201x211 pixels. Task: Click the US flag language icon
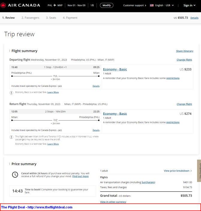point(152,5)
